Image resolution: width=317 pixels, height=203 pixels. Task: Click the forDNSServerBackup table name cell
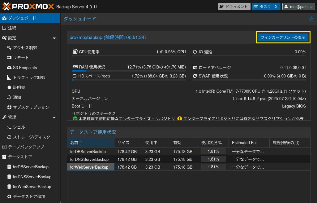click(91, 159)
